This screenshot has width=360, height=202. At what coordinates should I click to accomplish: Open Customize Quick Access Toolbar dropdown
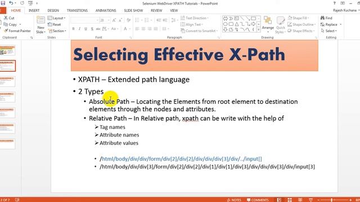(37, 3)
